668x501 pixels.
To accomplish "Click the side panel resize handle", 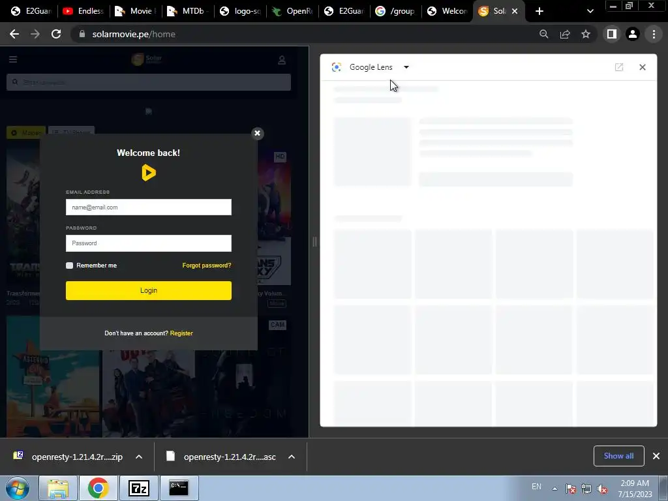I will 314,241.
